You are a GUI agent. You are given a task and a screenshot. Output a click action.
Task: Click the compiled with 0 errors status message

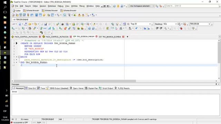(124, 119)
